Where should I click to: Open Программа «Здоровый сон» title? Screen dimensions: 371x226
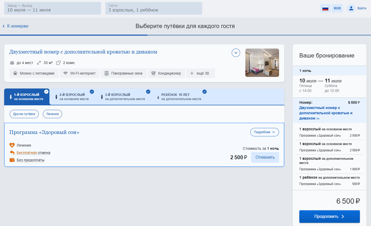(44, 132)
